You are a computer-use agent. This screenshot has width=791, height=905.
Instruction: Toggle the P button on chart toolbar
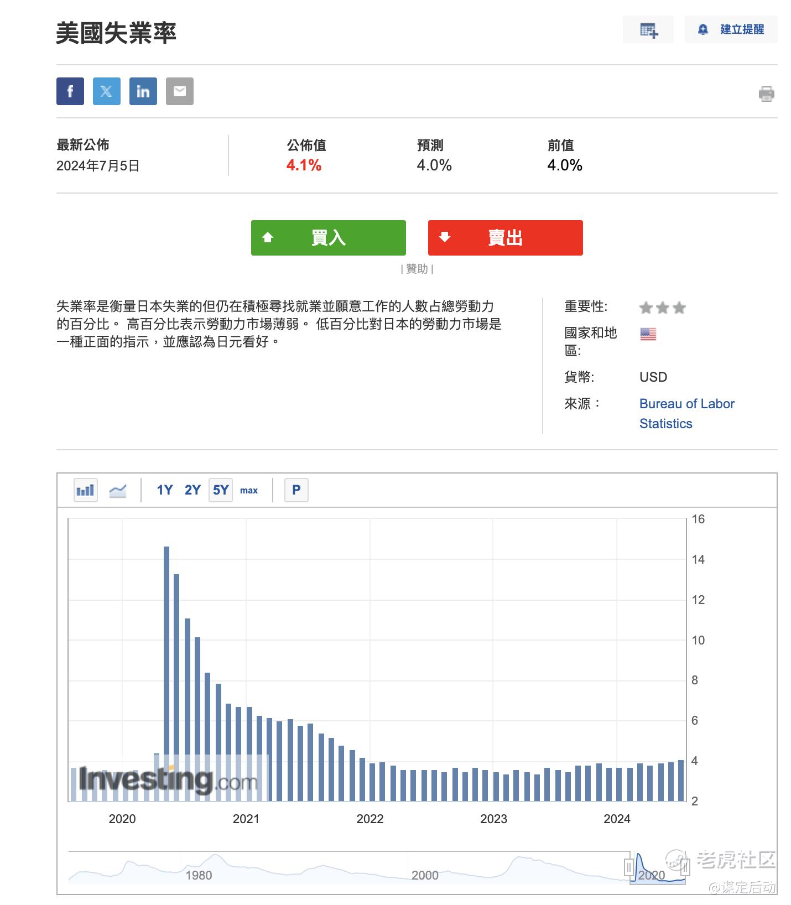[x=296, y=490]
